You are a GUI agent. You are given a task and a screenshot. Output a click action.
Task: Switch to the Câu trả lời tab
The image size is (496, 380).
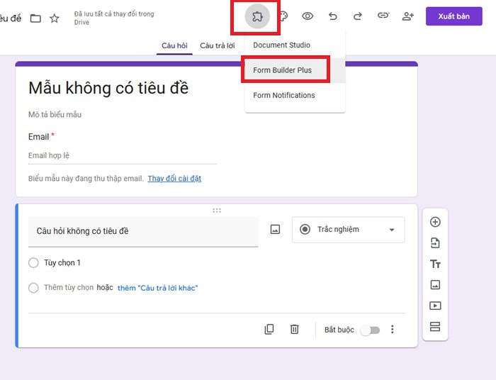(x=217, y=45)
